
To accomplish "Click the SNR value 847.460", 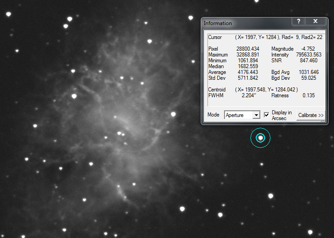I will point(309,61).
